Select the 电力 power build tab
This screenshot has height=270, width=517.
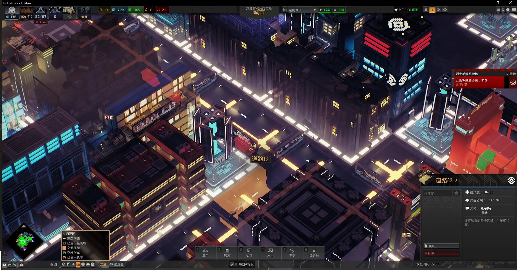pos(249,253)
